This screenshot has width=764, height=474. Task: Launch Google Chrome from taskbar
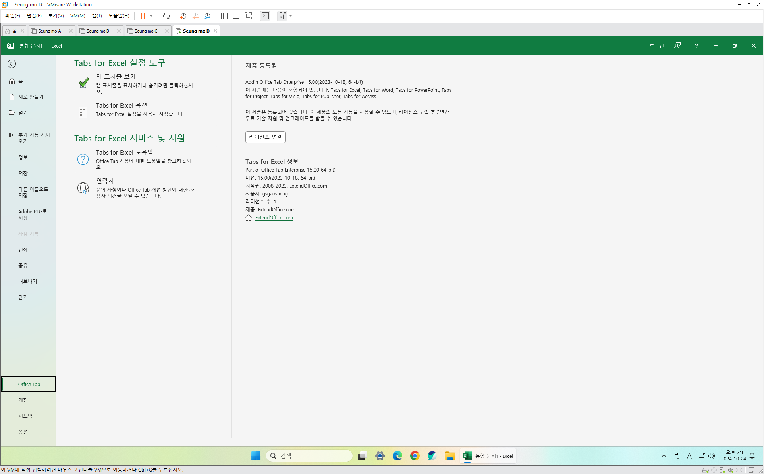[x=415, y=456]
